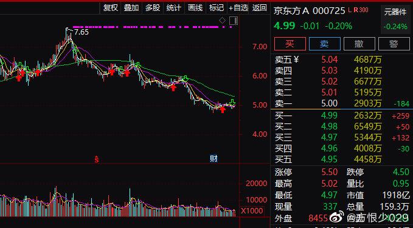Viewport: 413px width, 228px height.
Task: Select the 画线 drawing tools item
Action: pyautogui.click(x=195, y=8)
